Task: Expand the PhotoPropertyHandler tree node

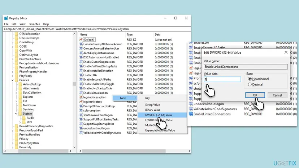Action: (13, 72)
